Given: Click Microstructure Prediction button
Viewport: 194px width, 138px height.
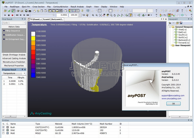Looking at the screenshot, I should [14, 62].
